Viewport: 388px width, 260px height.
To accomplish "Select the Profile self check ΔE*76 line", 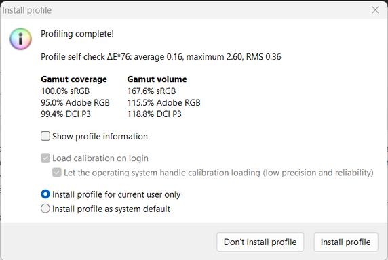I will [x=161, y=57].
